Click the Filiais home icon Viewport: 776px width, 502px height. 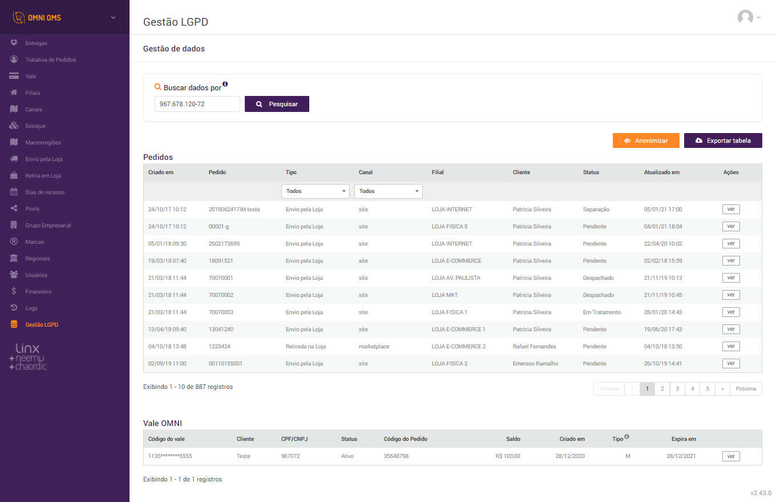tap(14, 93)
